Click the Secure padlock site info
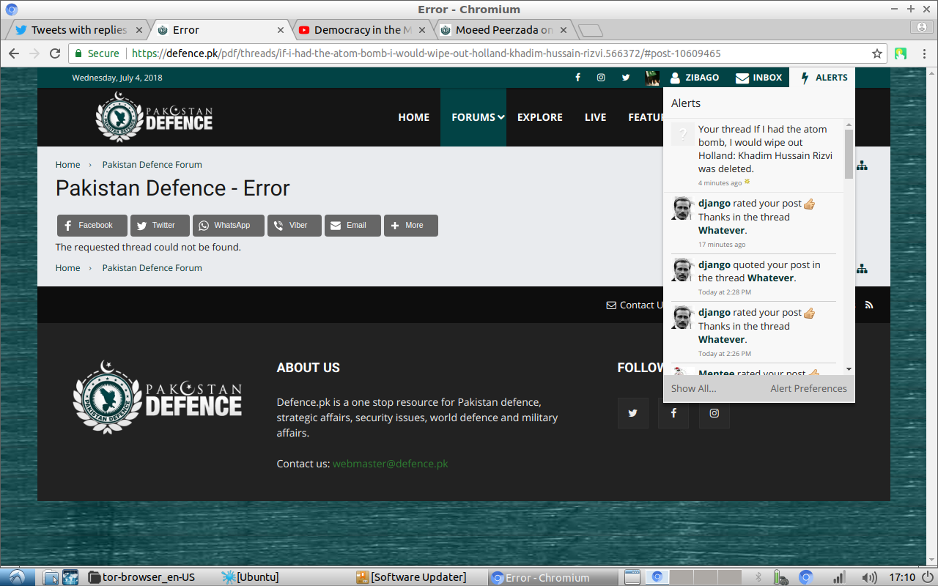The image size is (938, 586). click(x=97, y=53)
